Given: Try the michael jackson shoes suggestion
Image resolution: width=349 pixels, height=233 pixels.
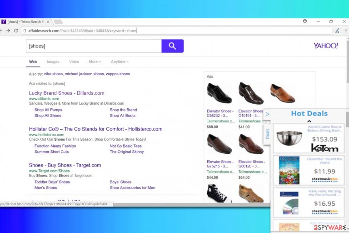Looking at the screenshot, I should [84, 74].
